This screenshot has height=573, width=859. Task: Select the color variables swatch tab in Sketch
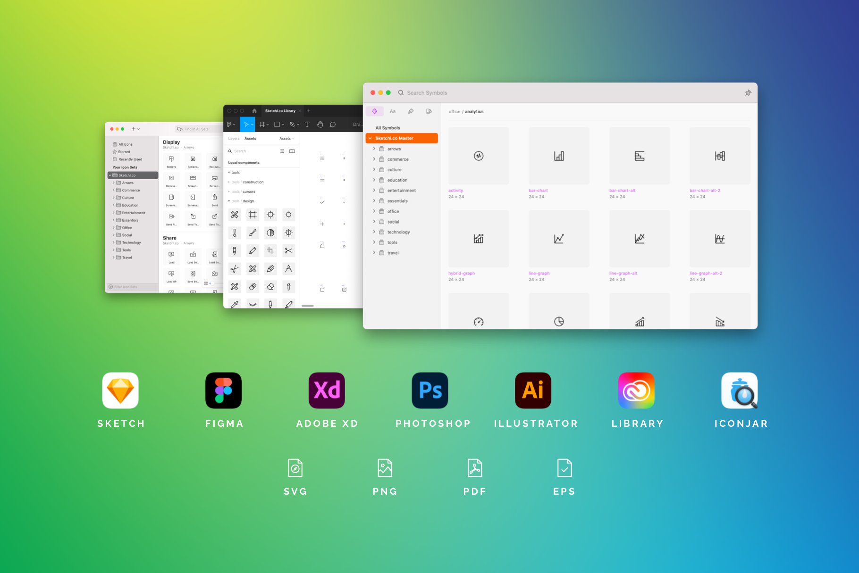[x=429, y=111]
